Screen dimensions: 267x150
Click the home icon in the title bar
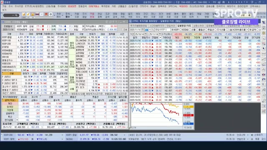pyautogui.click(x=223, y=2)
